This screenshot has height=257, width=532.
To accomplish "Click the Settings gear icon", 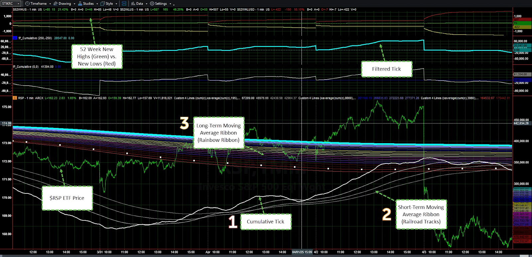I will (152, 4).
